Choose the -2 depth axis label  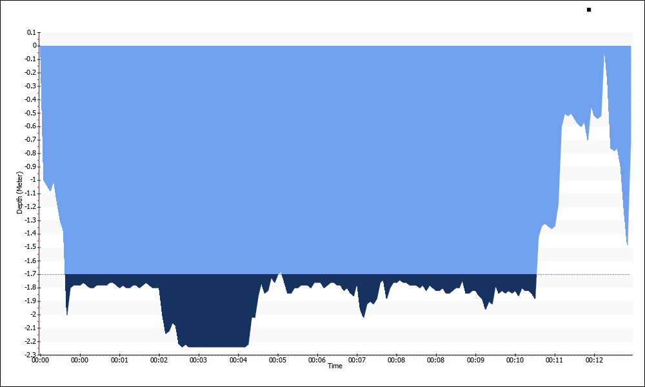pos(33,315)
